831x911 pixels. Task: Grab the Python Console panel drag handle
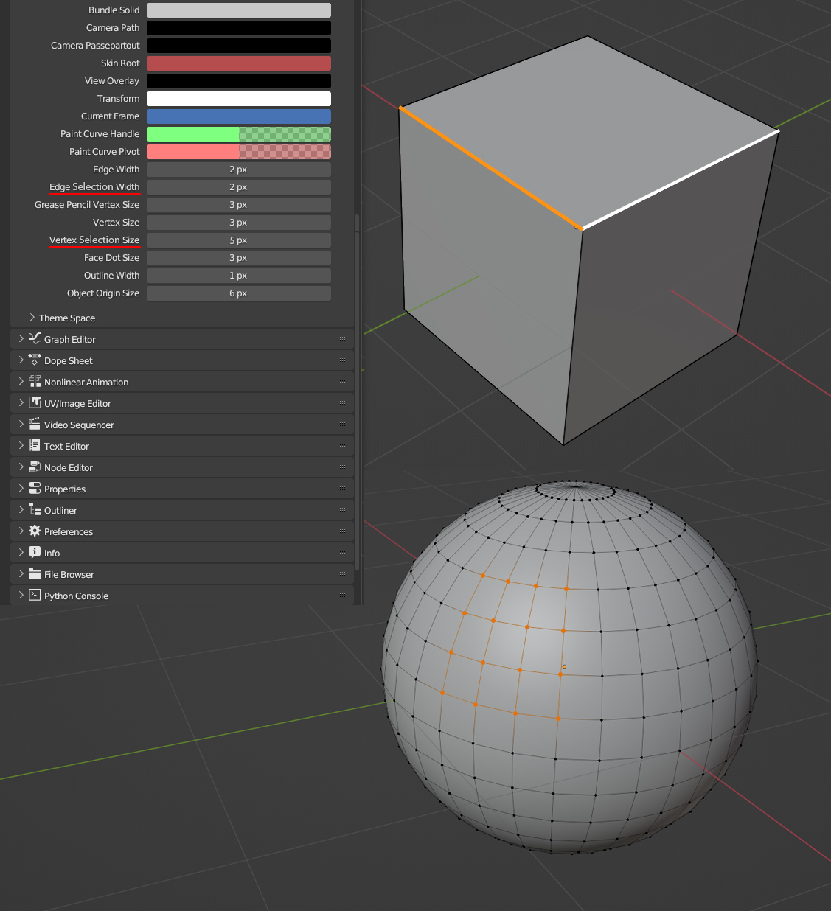tap(344, 595)
